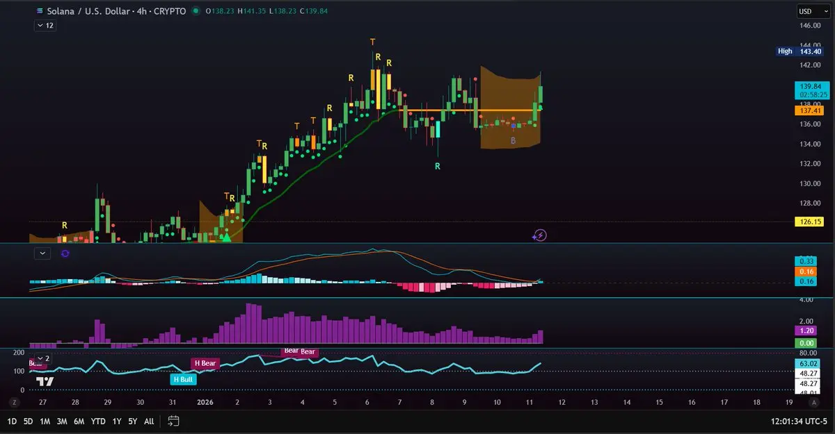Click the orange 137.41 price label
The image size is (835, 434).
point(808,110)
